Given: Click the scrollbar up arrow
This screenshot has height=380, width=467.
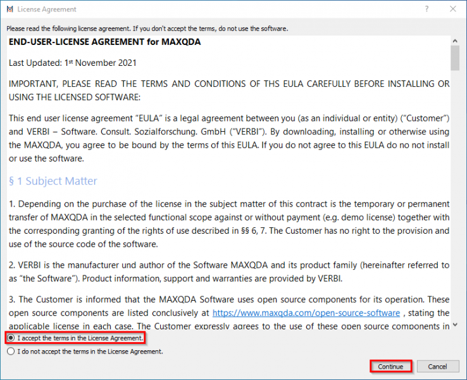Looking at the screenshot, I should coord(455,41).
